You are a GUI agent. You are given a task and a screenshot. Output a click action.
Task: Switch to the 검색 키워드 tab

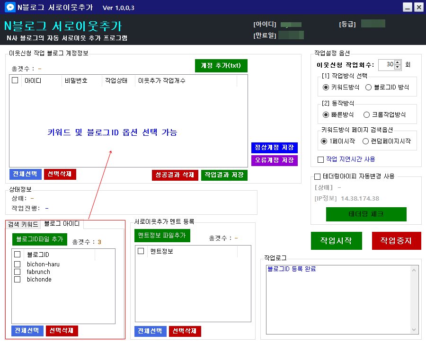pyautogui.click(x=23, y=224)
